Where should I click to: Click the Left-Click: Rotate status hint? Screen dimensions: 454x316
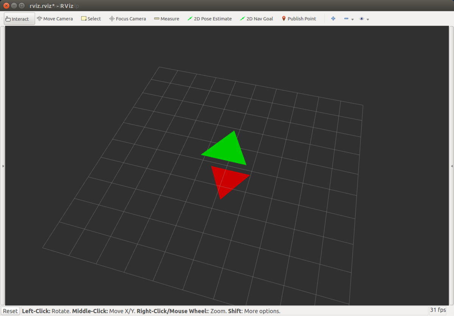click(46, 311)
